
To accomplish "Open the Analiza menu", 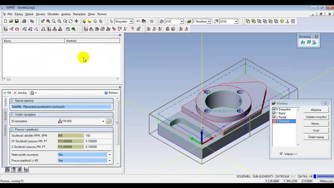I will [66, 14].
